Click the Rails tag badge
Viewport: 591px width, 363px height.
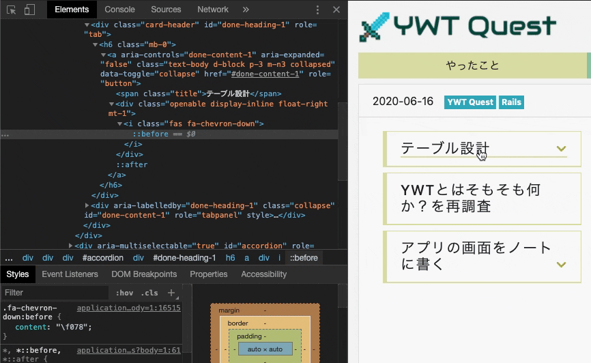point(511,102)
